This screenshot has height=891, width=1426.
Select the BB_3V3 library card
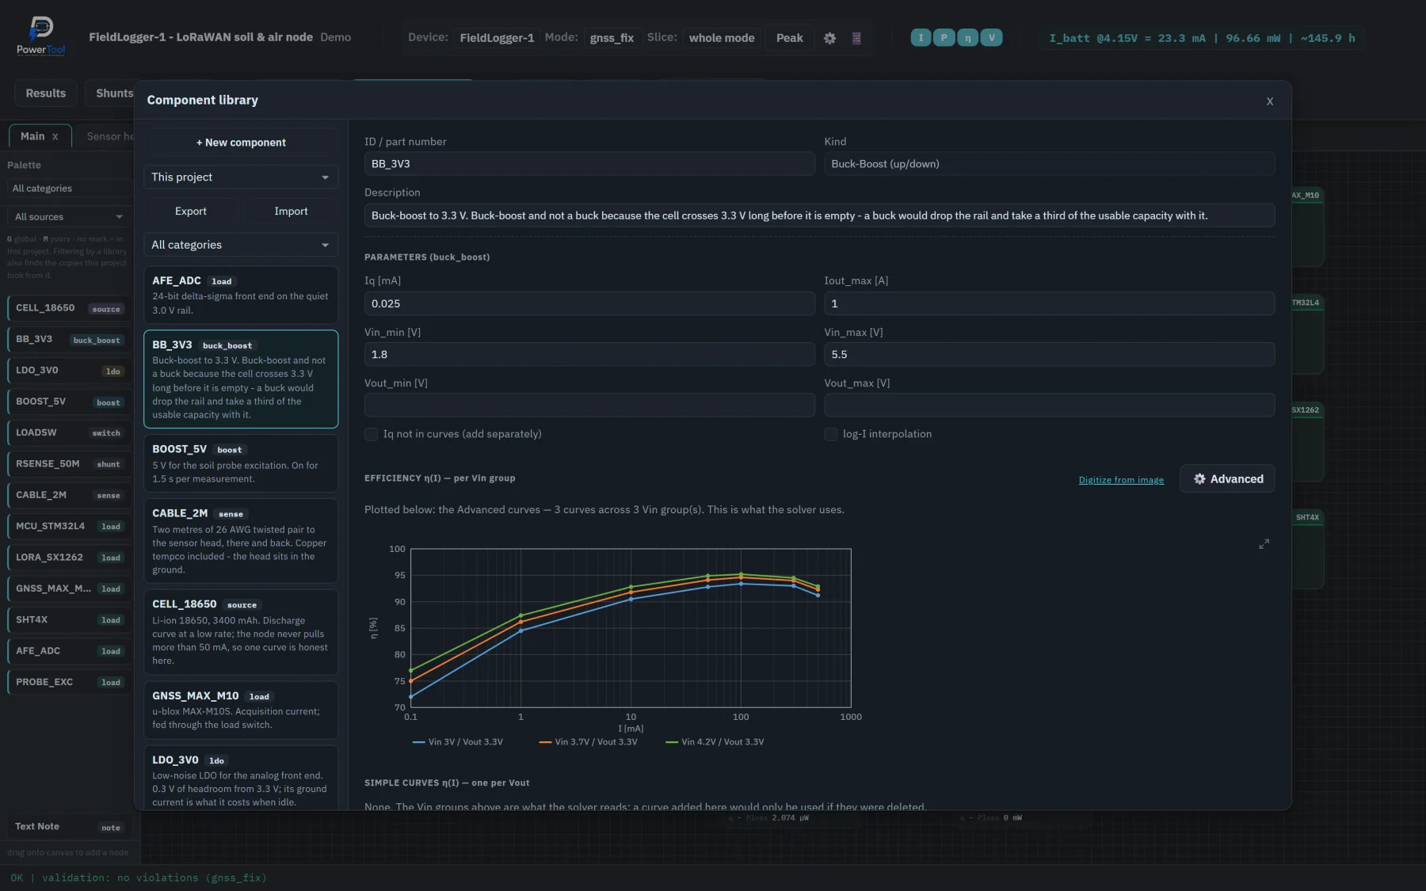click(241, 379)
